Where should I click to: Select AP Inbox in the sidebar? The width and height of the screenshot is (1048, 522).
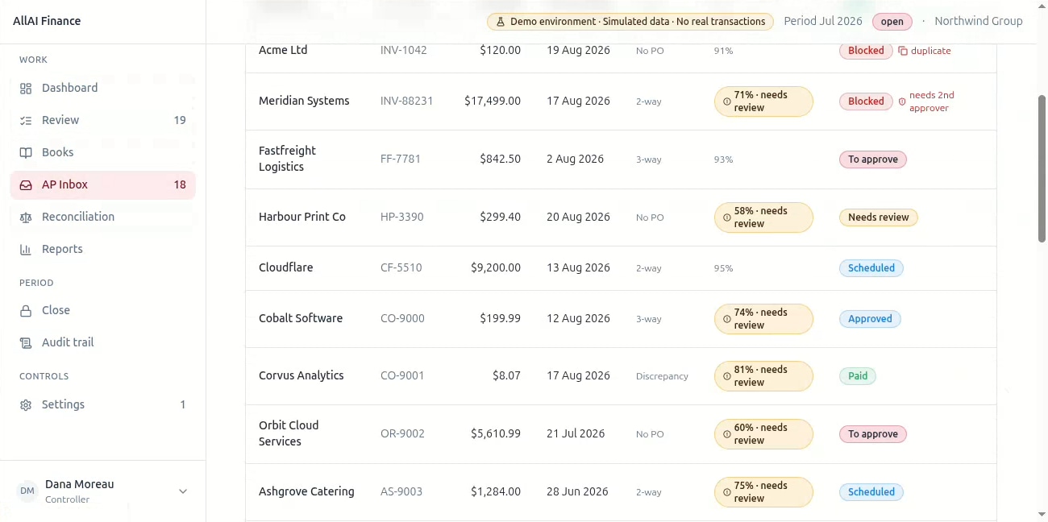(103, 184)
